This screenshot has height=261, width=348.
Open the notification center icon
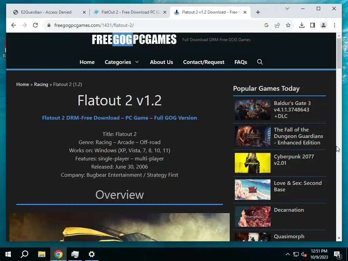[337, 254]
